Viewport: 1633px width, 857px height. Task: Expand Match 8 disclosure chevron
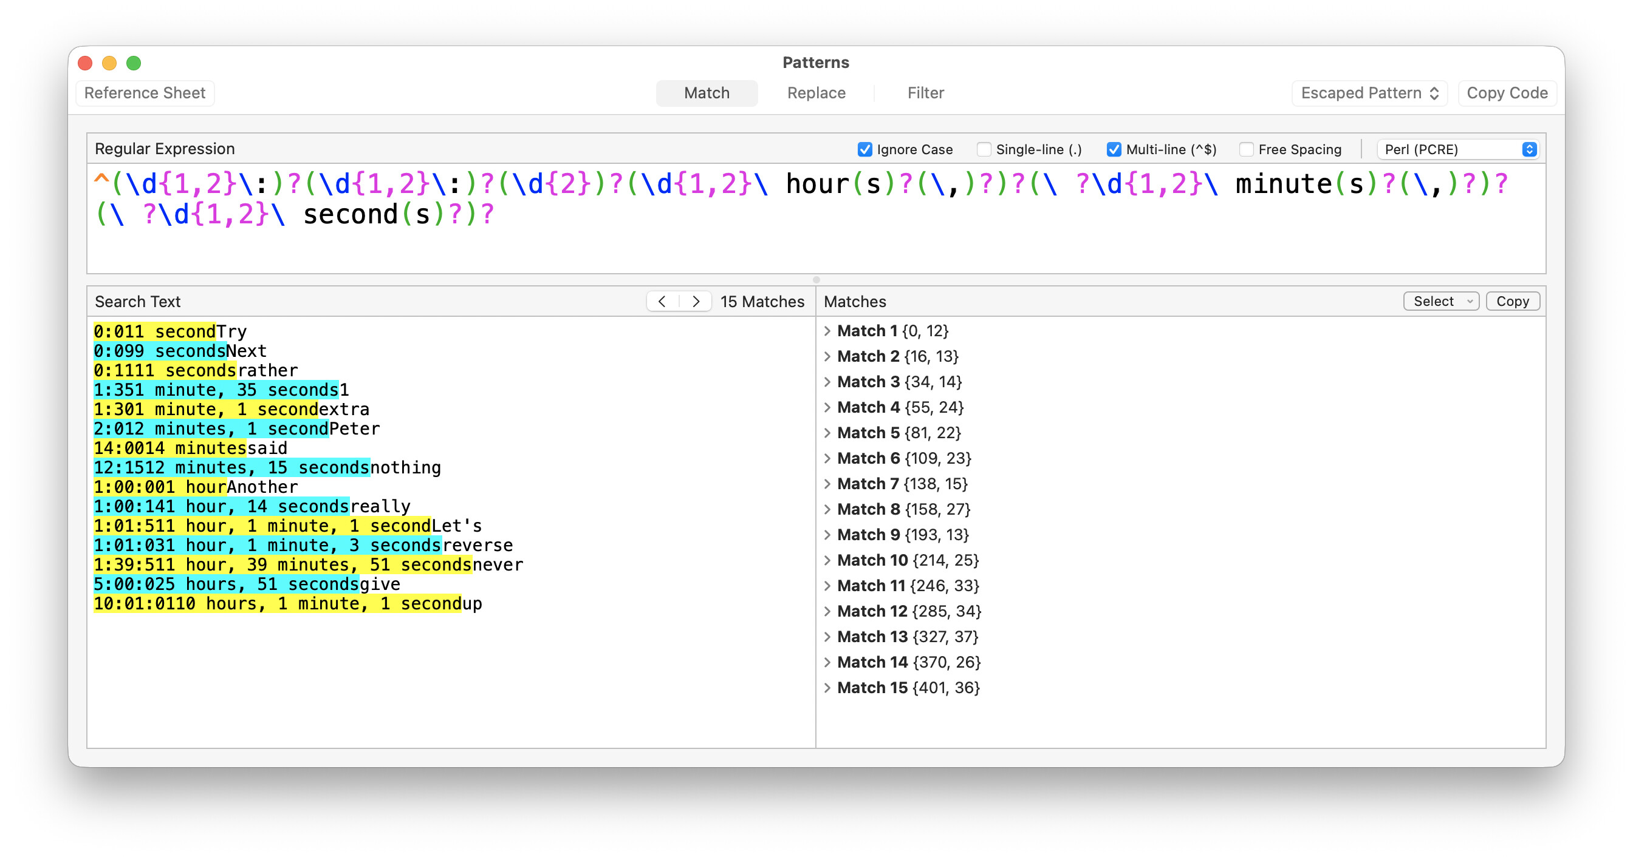coord(827,509)
